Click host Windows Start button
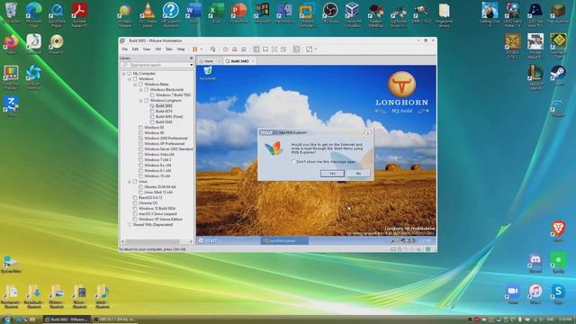Screen dimensions: 576x324 [6, 319]
